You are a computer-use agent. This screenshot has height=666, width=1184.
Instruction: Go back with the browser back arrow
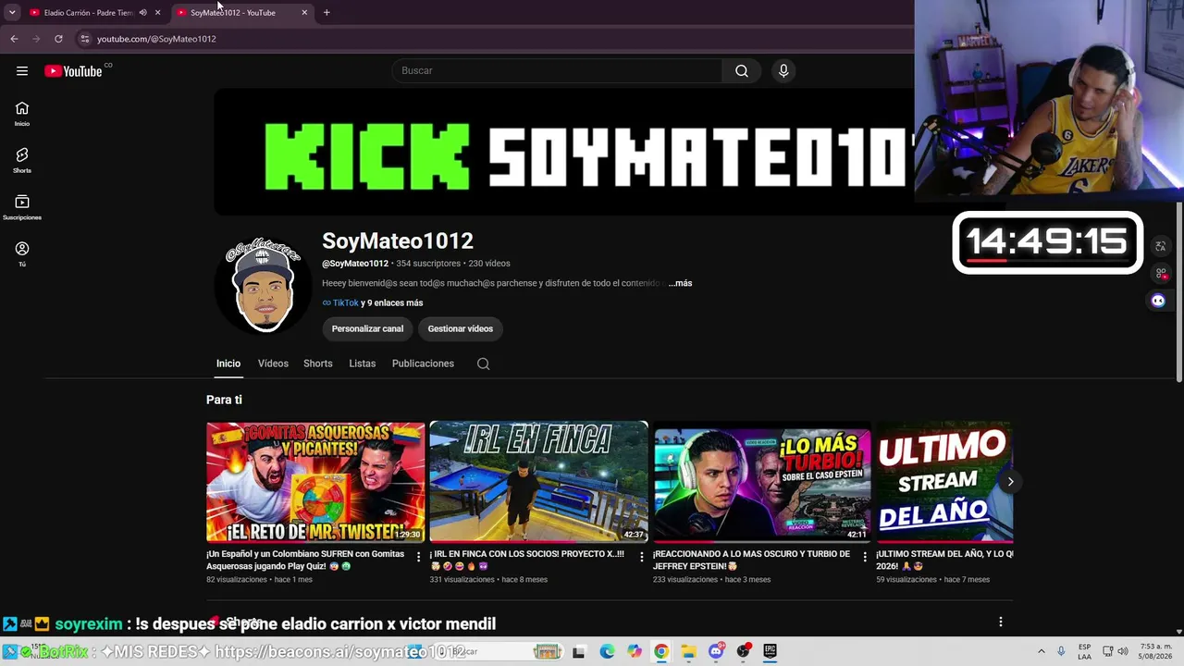pyautogui.click(x=14, y=39)
